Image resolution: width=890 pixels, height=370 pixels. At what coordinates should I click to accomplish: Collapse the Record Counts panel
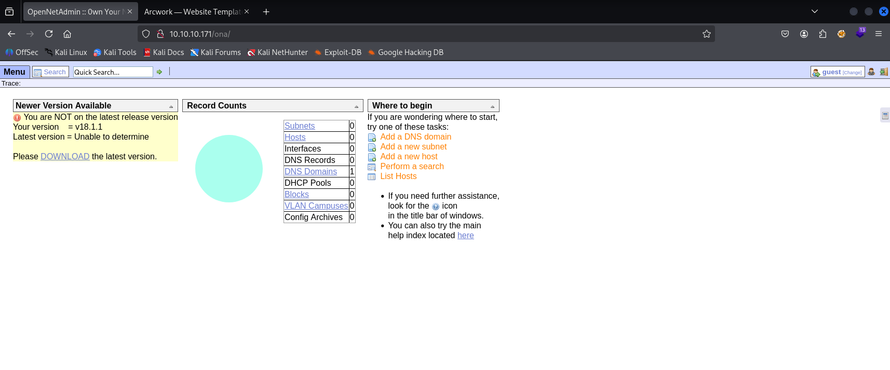tap(356, 106)
